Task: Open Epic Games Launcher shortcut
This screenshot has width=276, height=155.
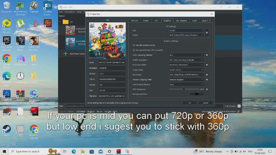Action: (7, 43)
